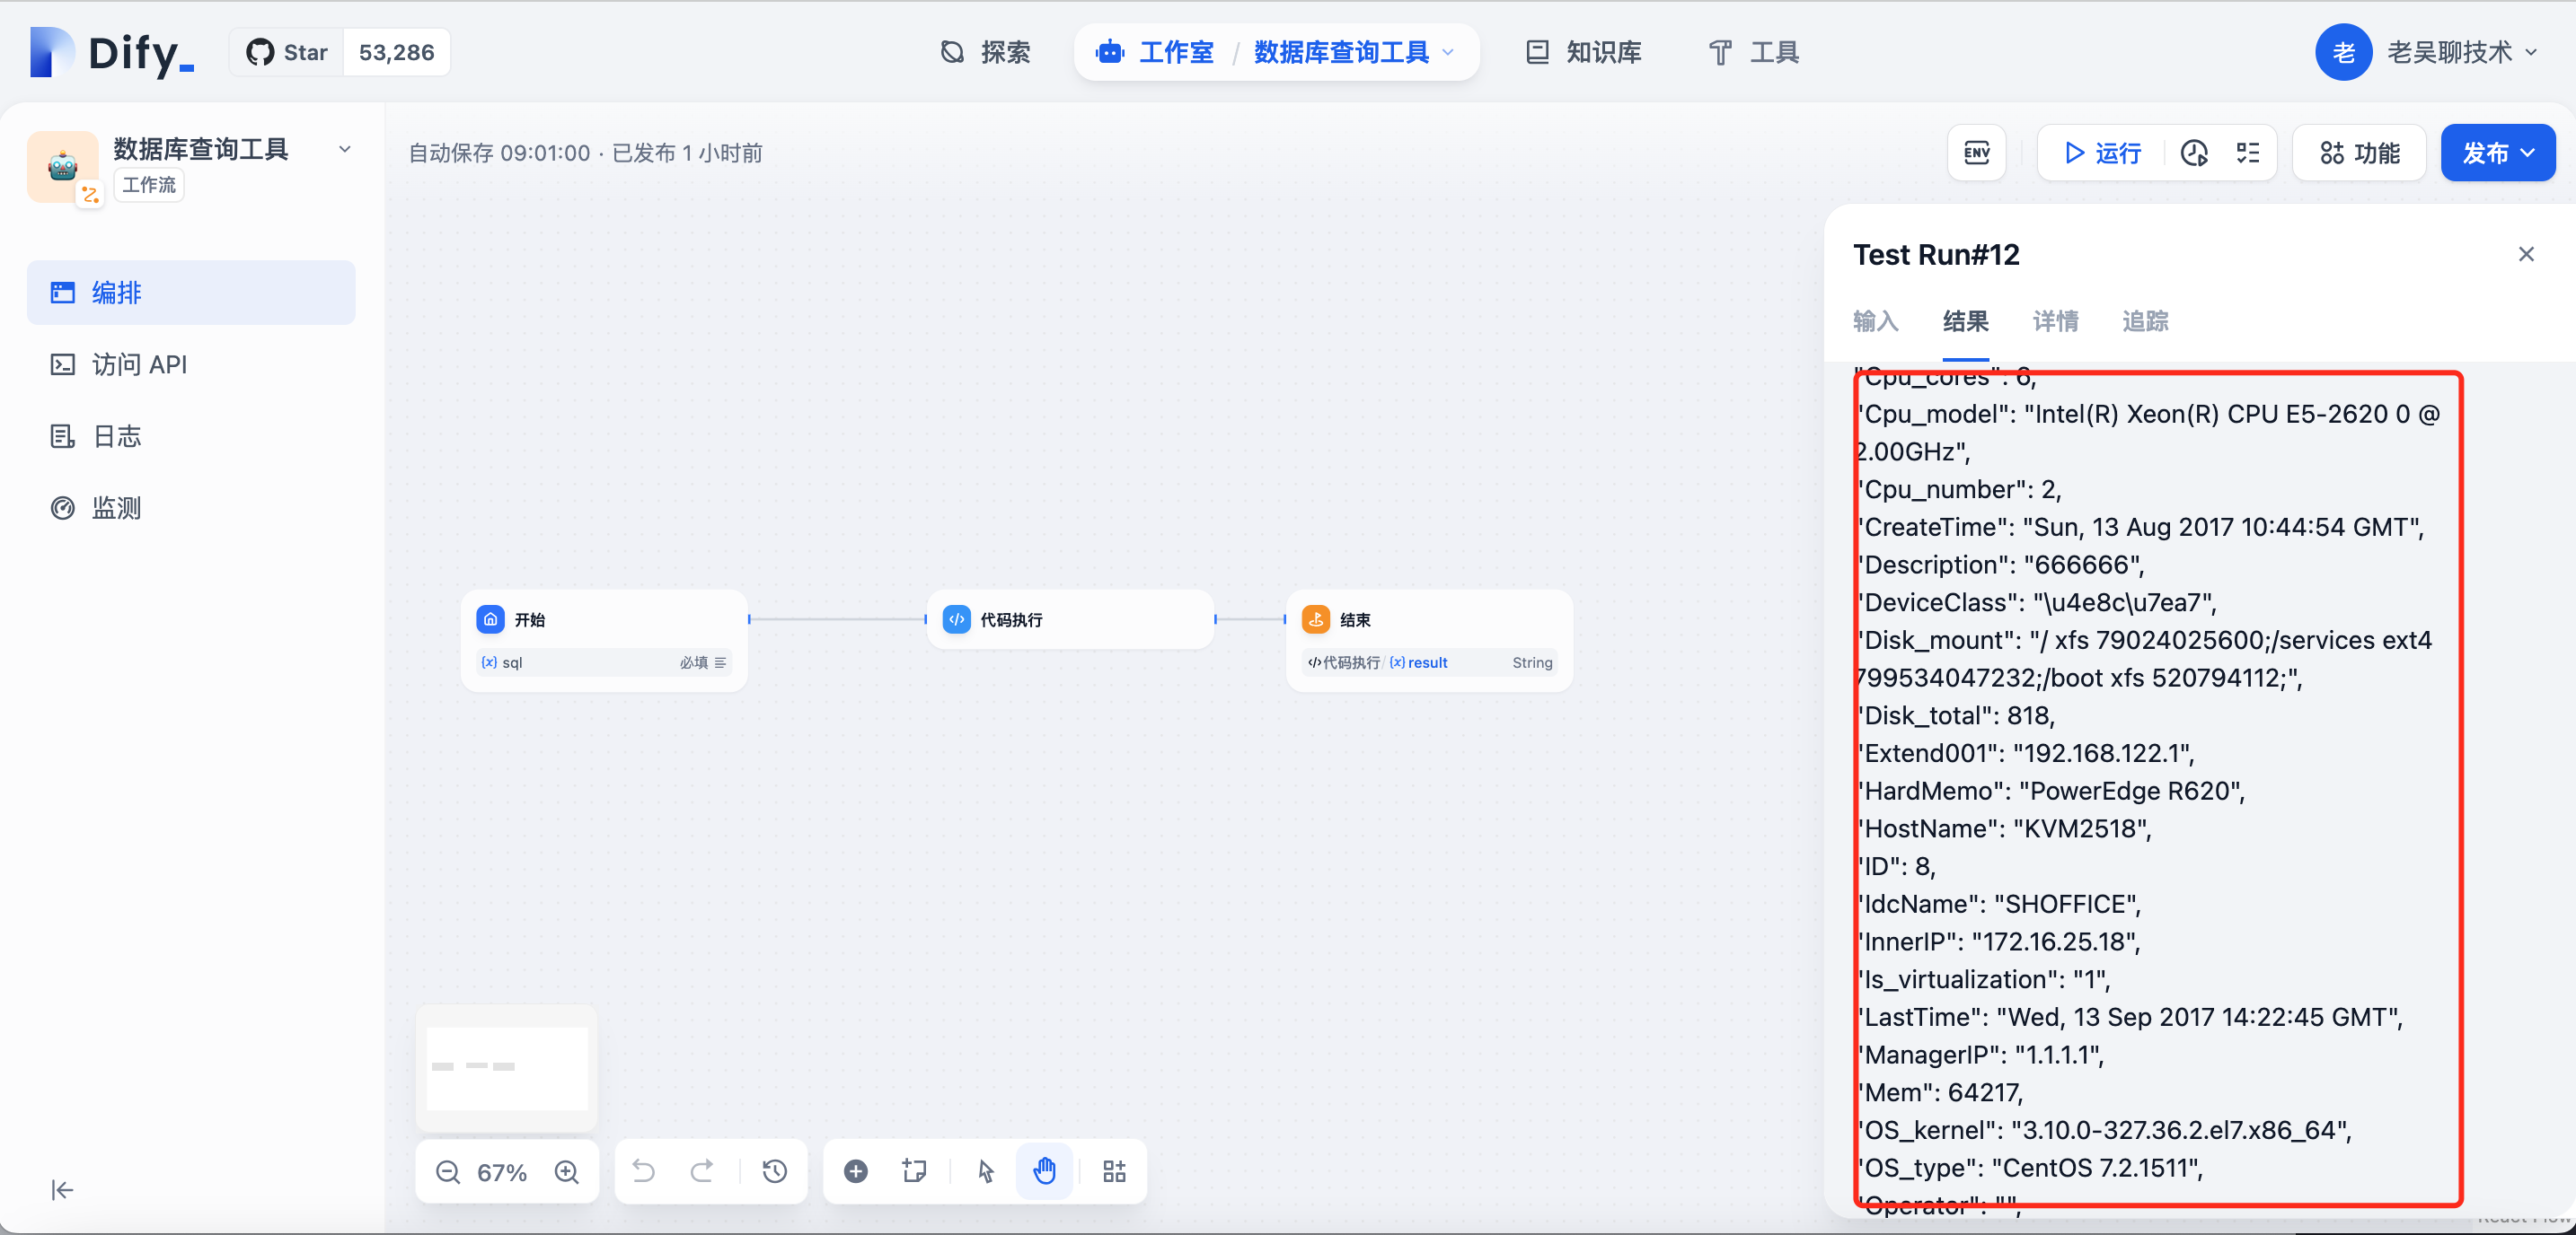This screenshot has width=2576, height=1235.
Task: Click the 代码执行 node on canvas
Action: tap(1069, 619)
